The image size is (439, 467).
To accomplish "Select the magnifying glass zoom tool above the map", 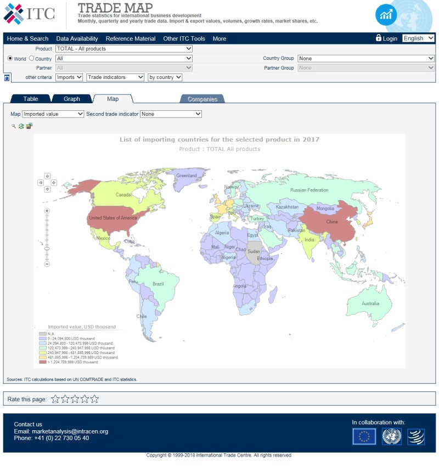I will pyautogui.click(x=14, y=126).
